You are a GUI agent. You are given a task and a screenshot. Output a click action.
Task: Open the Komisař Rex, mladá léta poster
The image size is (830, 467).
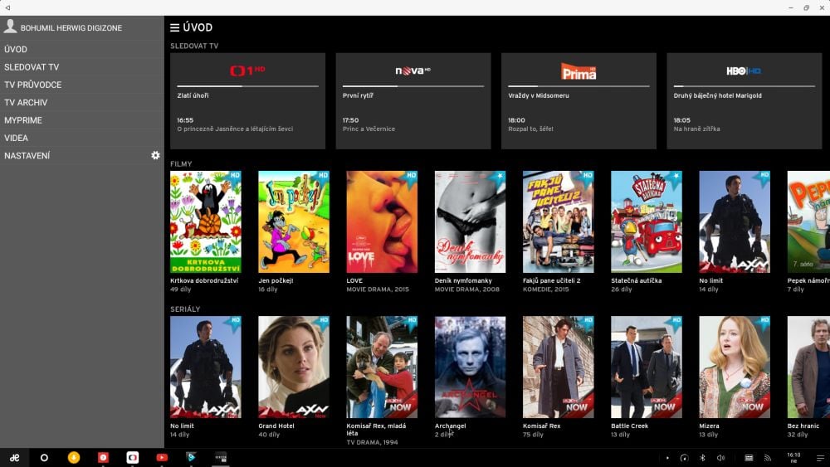[382, 367]
